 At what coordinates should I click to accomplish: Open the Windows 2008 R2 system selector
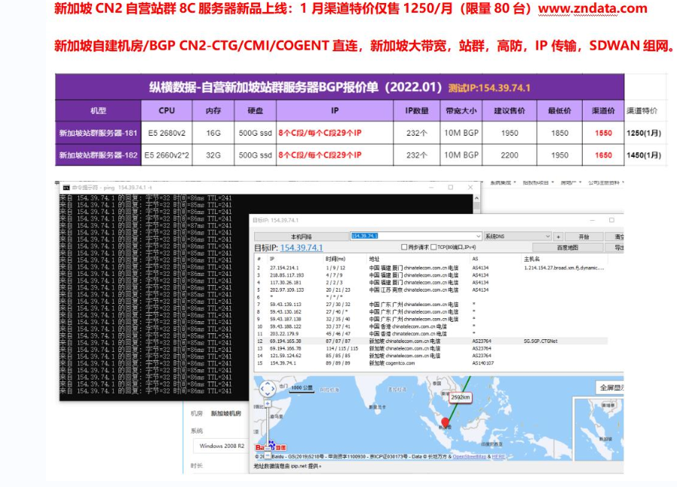pos(221,446)
